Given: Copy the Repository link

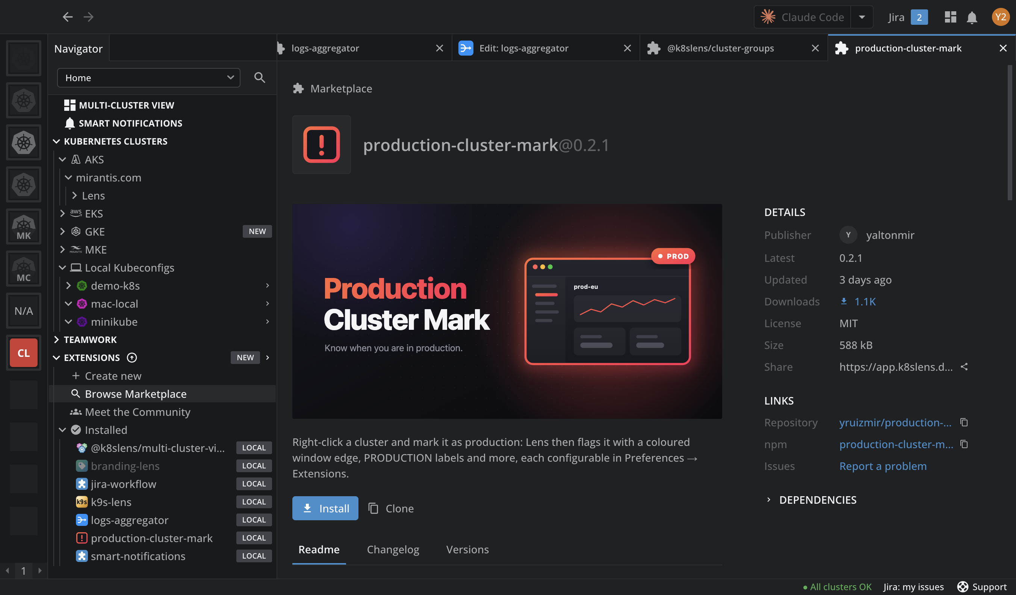Looking at the screenshot, I should [964, 423].
